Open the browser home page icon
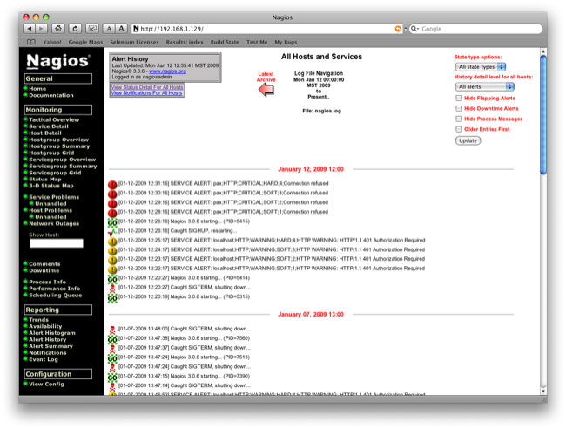Viewport: 566px width, 429px height. click(x=58, y=29)
